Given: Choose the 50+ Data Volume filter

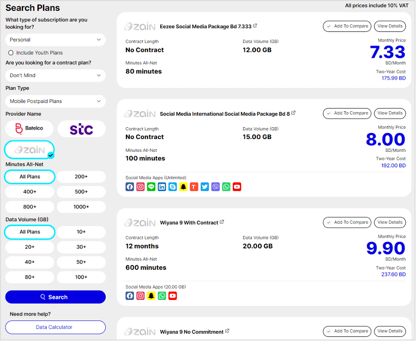Looking at the screenshot, I should click(81, 262).
